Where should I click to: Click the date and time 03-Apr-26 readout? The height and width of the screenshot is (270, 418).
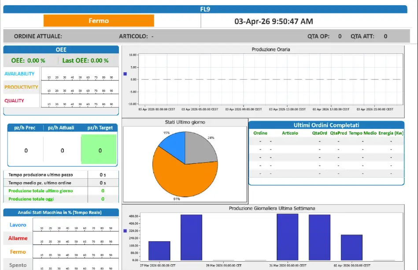[274, 21]
